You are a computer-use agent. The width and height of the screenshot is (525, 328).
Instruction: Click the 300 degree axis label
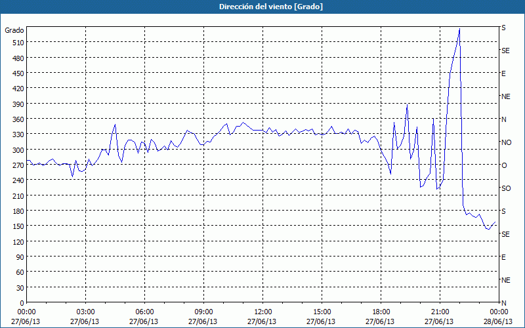19,150
